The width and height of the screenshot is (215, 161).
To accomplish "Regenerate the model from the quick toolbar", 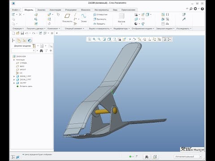I will coord(40,33).
